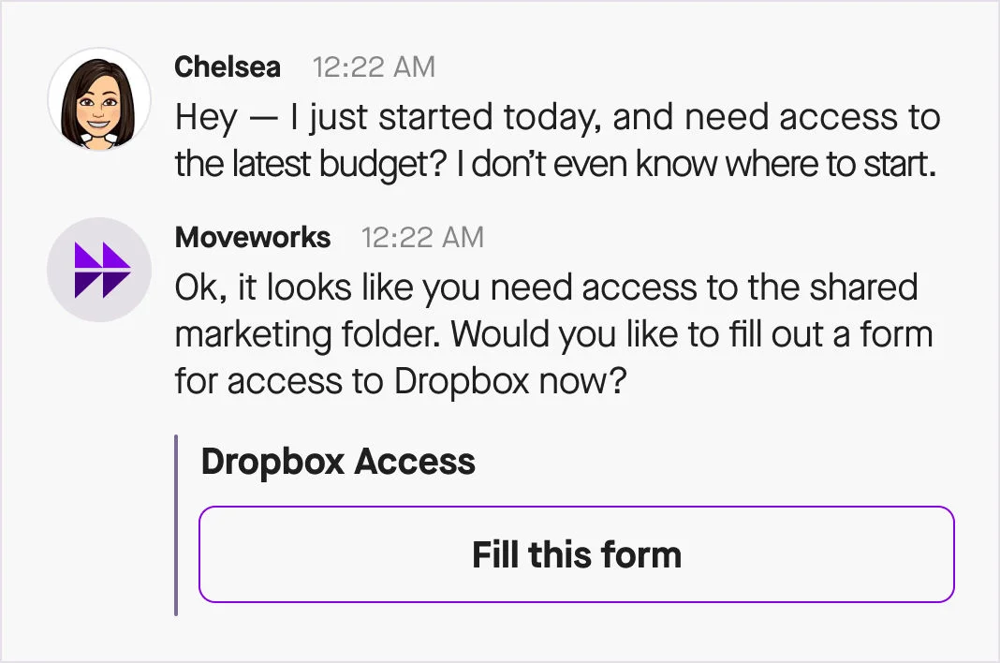
Task: Click the Dropbox Access attachment title
Action: coord(338,462)
